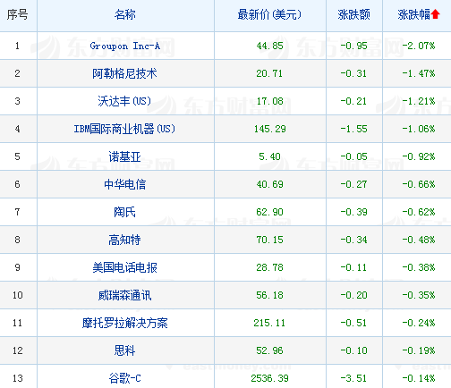The image size is (451, 388).
Task: Click price 2536.39 in 谷歌-C row
Action: pos(269,378)
